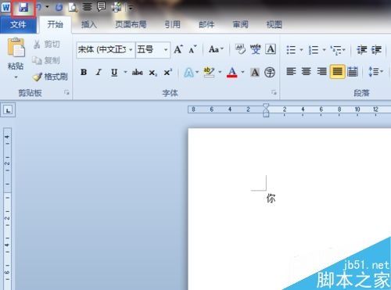Click the comment bubble icon in quick access toolbar
This screenshot has height=290, width=391.
[x=101, y=7]
